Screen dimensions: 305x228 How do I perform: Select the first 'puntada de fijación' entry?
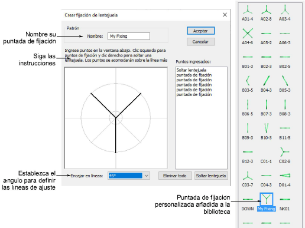pyautogui.click(x=194, y=75)
